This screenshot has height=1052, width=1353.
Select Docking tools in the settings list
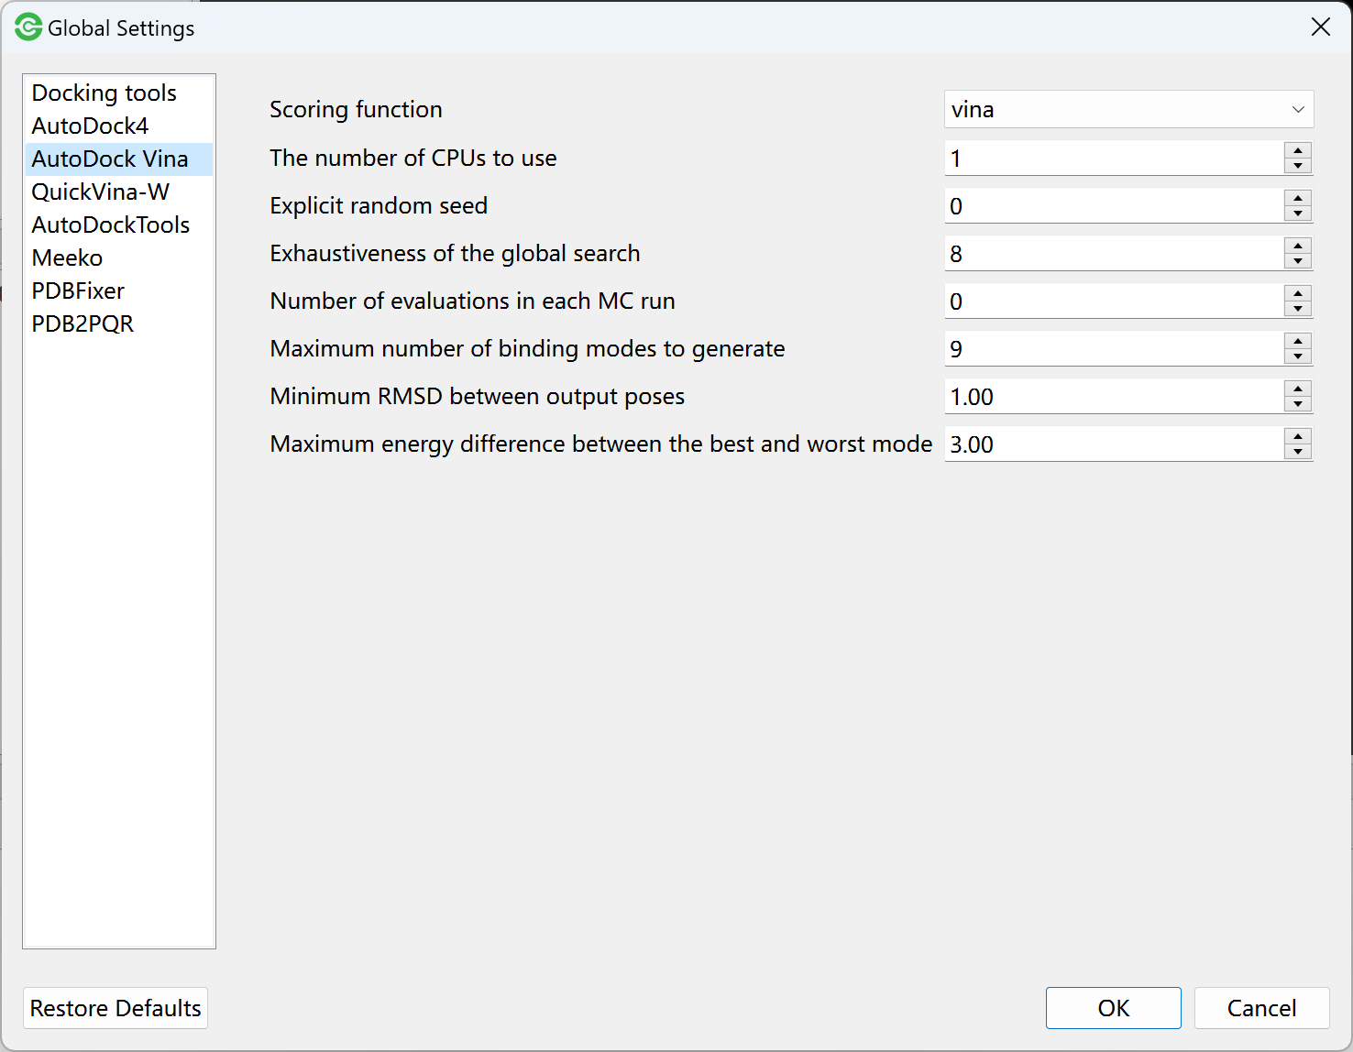coord(119,93)
